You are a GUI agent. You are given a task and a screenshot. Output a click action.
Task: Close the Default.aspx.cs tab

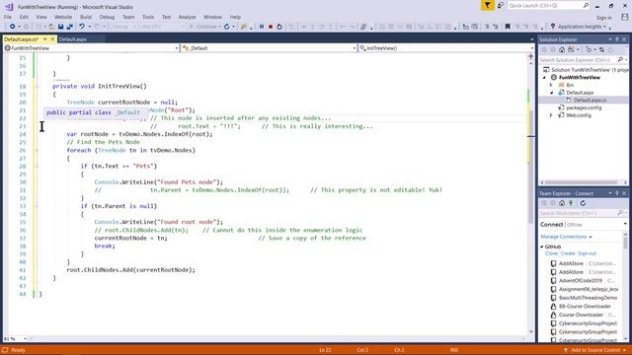[x=52, y=39]
